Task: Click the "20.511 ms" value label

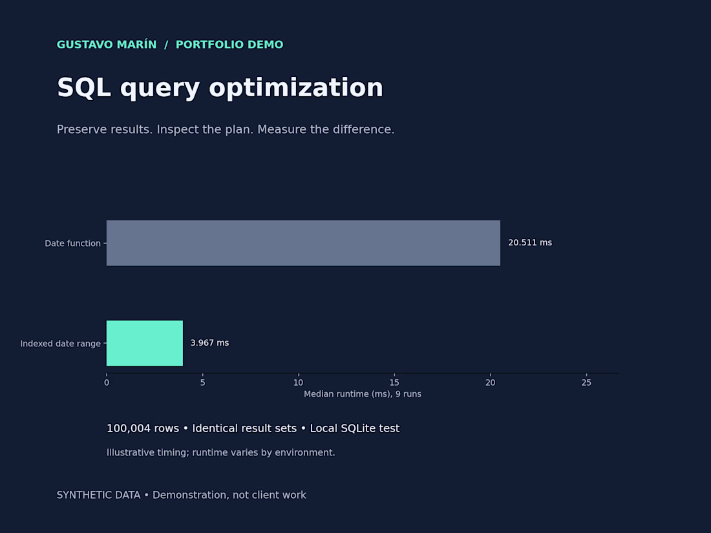Action: (530, 242)
